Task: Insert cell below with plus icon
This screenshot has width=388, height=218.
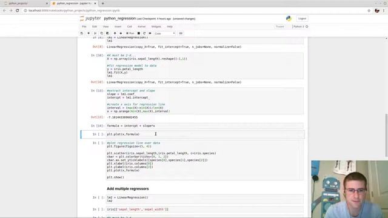Action: [89, 33]
